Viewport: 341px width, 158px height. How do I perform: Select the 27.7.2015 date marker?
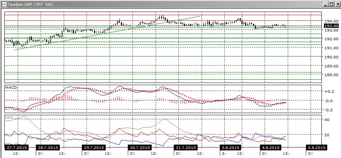[x=17, y=147]
